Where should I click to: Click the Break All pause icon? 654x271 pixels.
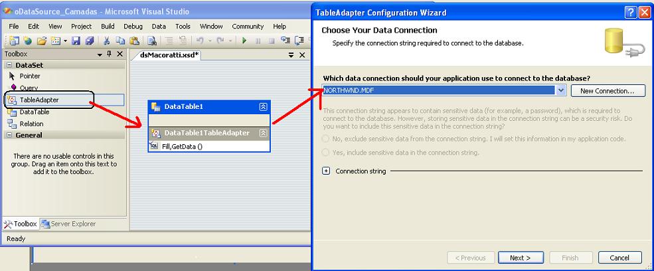click(x=258, y=41)
